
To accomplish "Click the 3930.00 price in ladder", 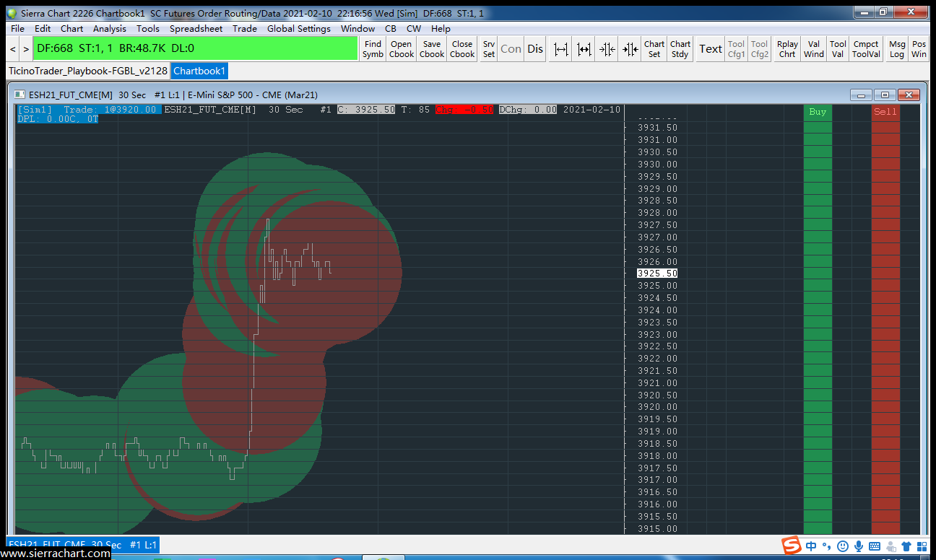I will 657,165.
